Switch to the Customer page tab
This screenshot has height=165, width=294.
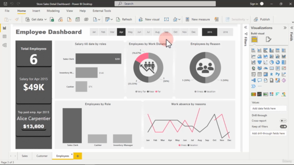pyautogui.click(x=42, y=156)
